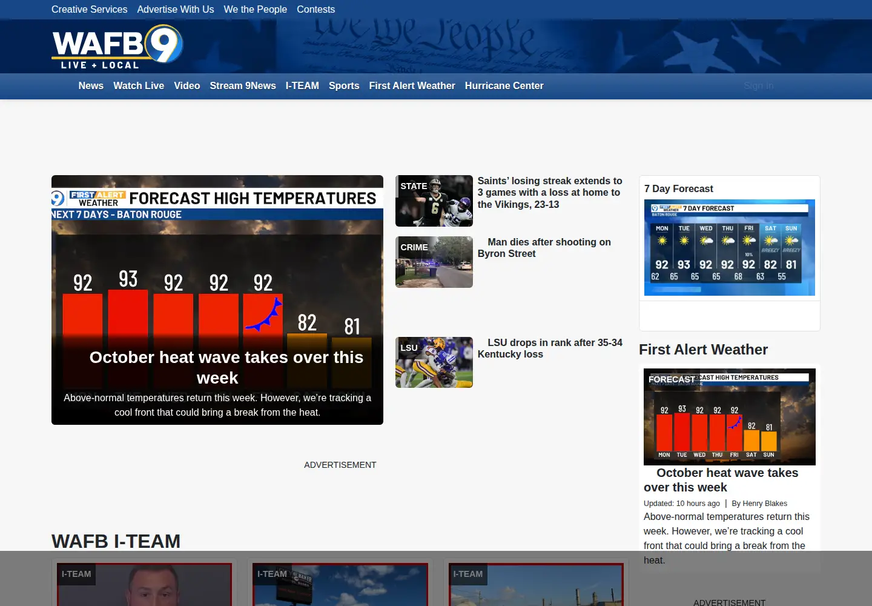Open the Saints player thumbnail
This screenshot has width=872, height=606.
coord(434,201)
